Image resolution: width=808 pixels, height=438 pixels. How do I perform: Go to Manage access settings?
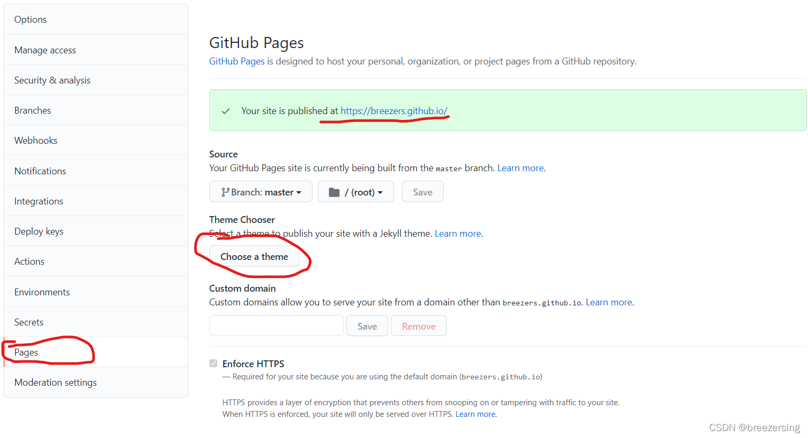[96, 50]
